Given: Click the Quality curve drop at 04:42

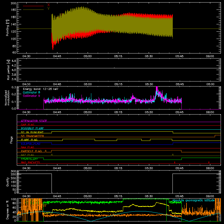Looking at the screenshot, I should pyautogui.click(x=52, y=183).
